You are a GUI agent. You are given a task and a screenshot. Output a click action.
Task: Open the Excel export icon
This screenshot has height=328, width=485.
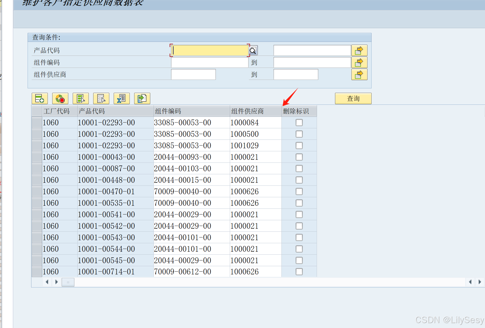(x=122, y=98)
